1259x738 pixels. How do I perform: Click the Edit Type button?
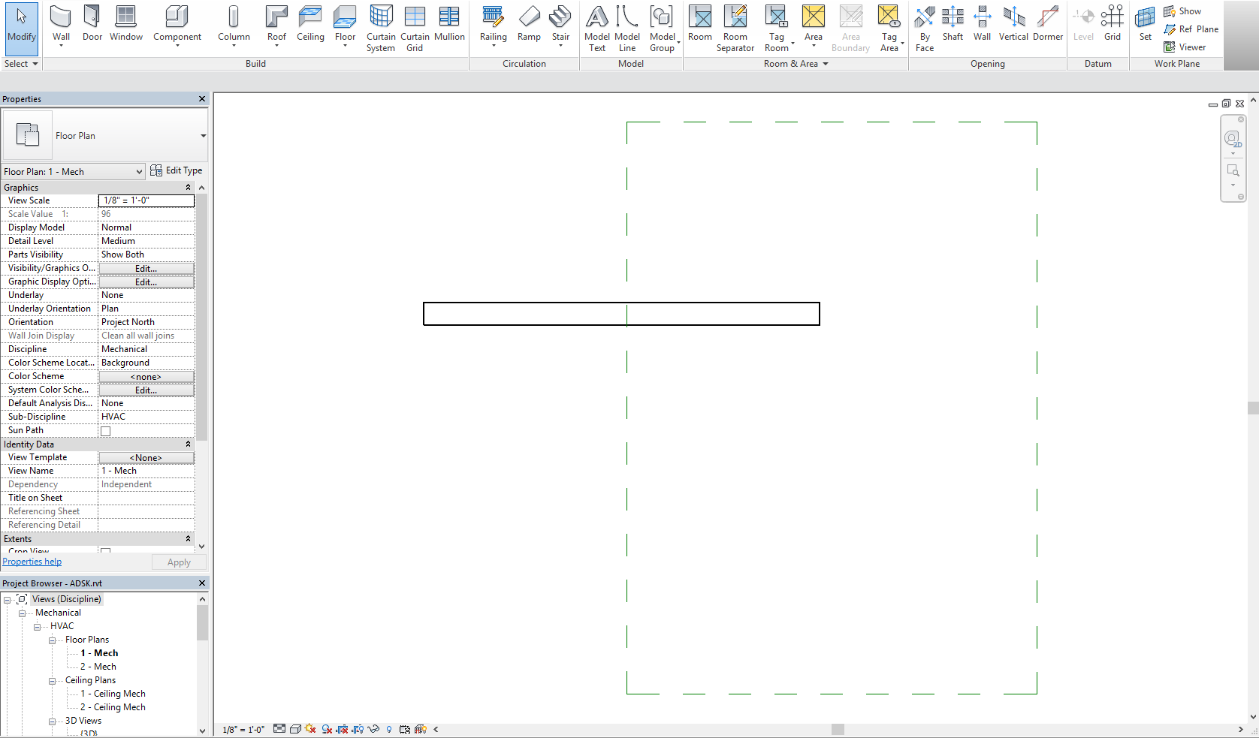pos(177,170)
